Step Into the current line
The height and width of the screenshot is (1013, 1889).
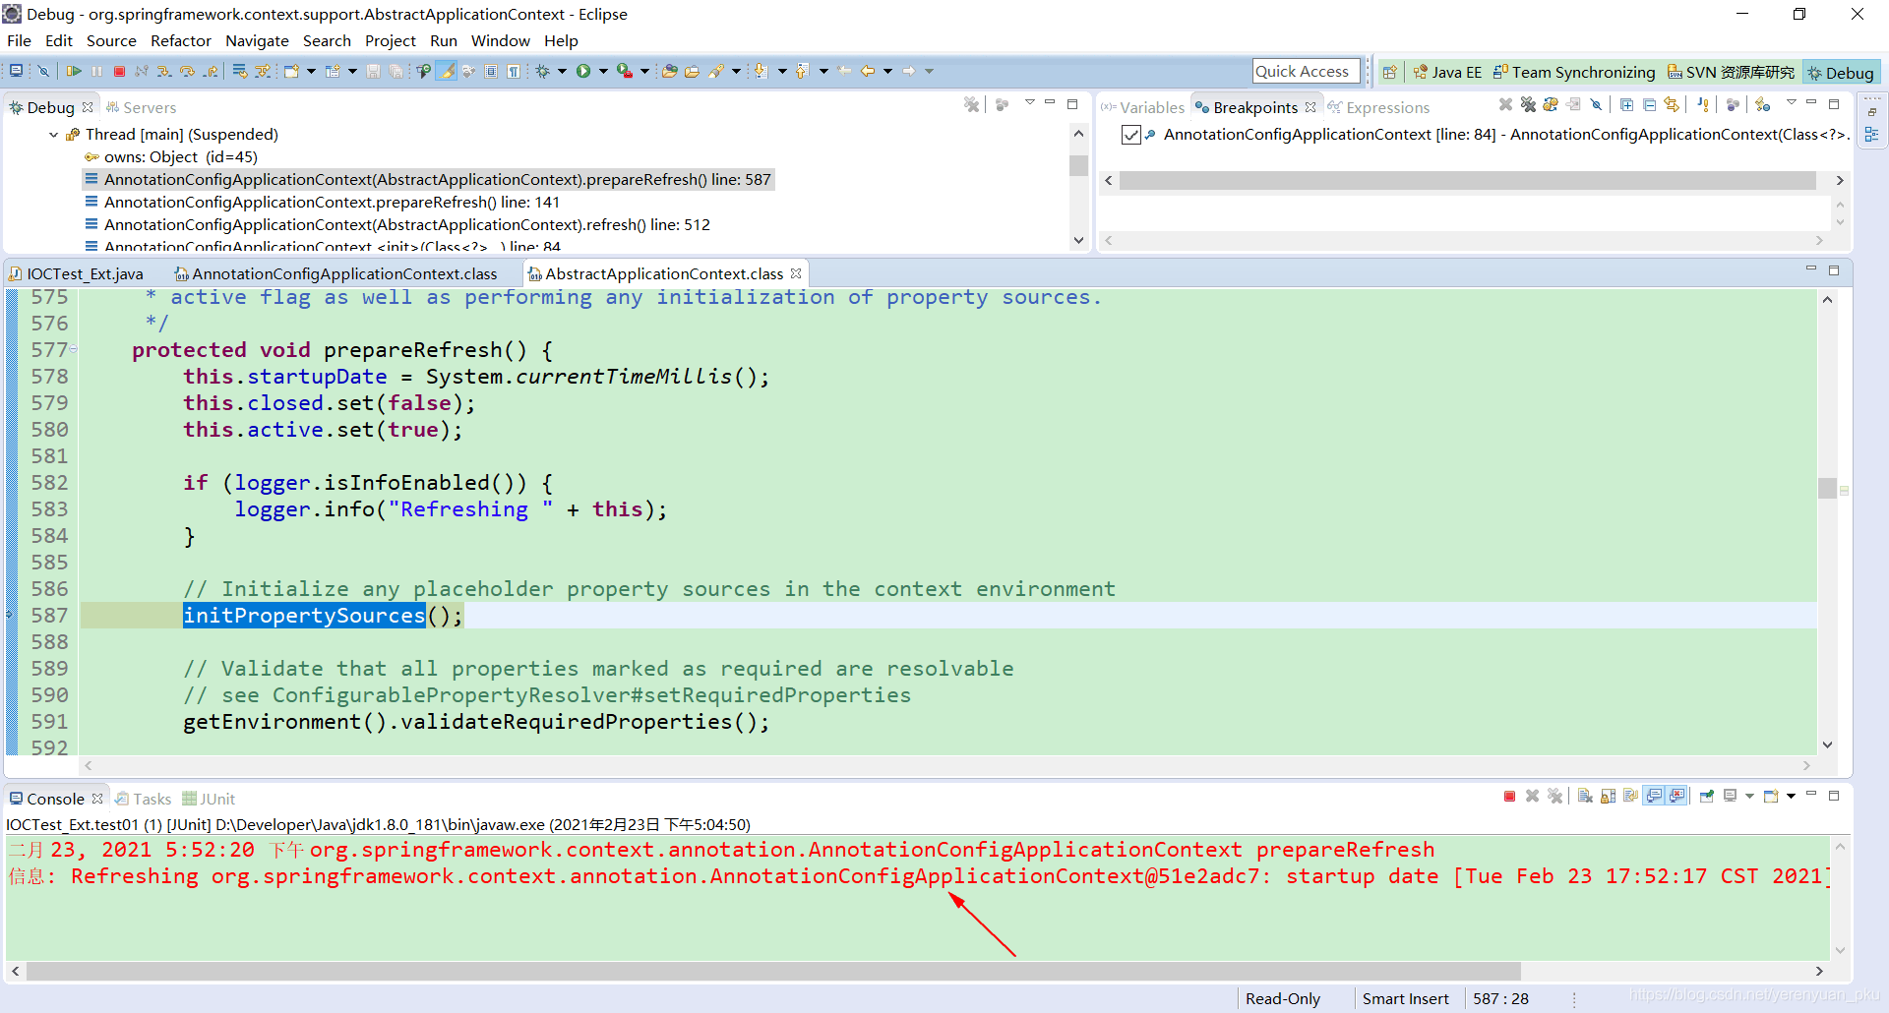click(x=164, y=71)
